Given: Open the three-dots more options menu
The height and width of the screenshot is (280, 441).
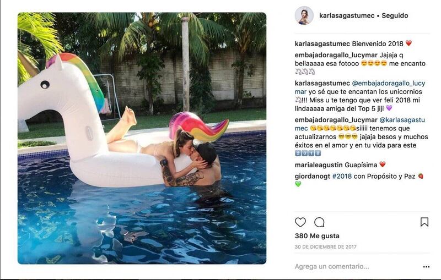Looking at the screenshot, I should click(x=426, y=267).
